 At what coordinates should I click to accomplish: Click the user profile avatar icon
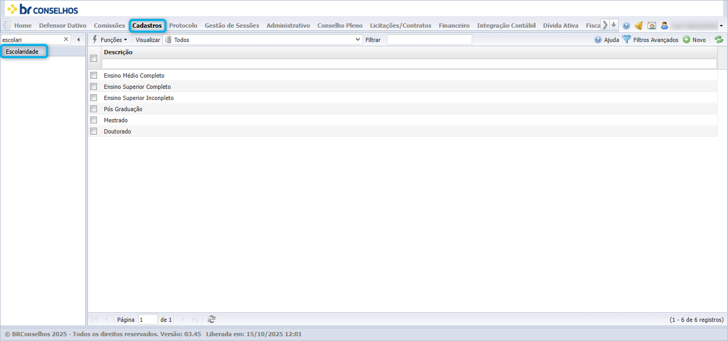(x=665, y=25)
